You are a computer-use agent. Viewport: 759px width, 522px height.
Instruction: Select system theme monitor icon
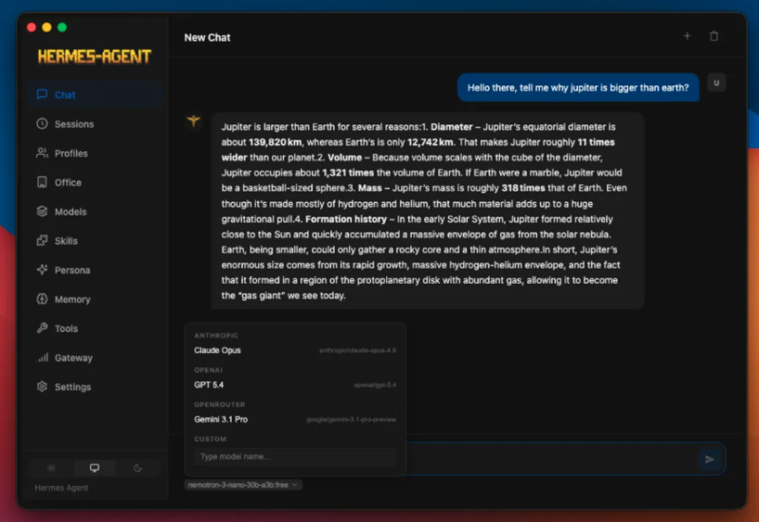[x=94, y=468]
